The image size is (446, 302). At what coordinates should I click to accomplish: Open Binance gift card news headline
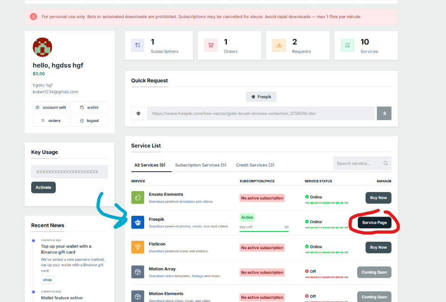click(66, 249)
